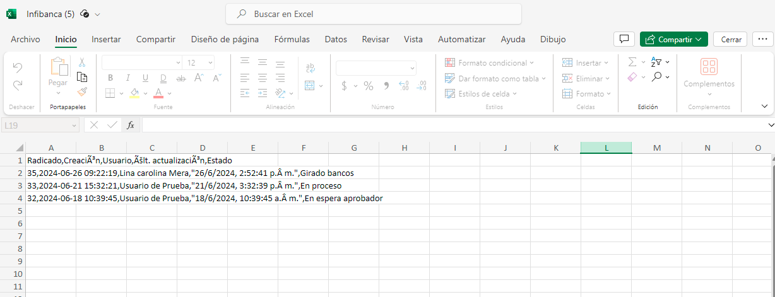Click the Name Box showing L19
775x297 pixels.
[x=41, y=125]
